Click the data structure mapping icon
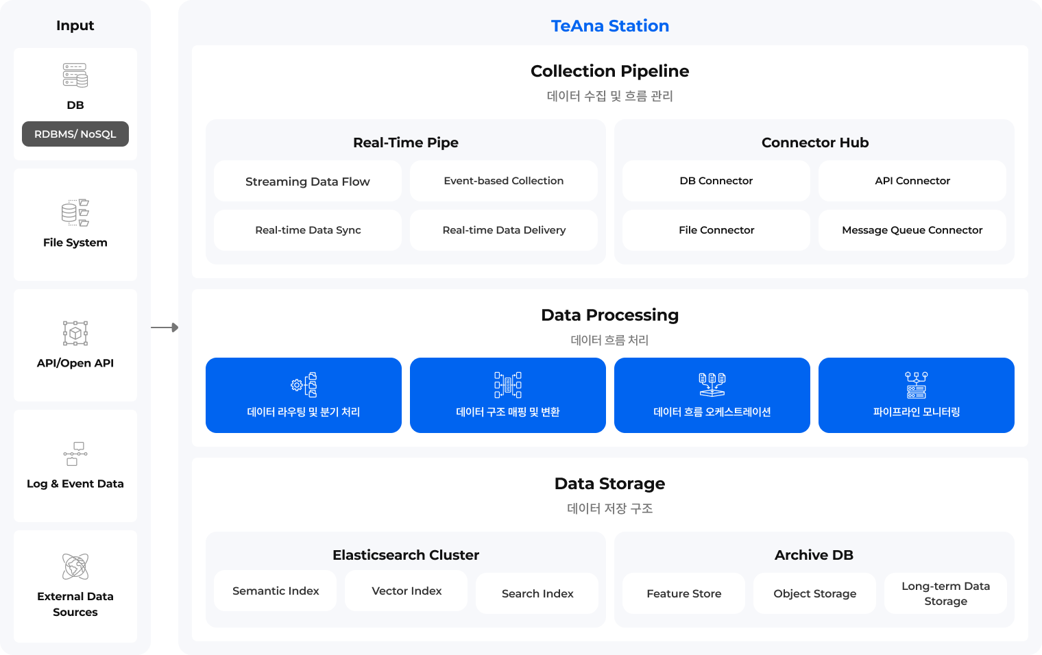 click(508, 385)
